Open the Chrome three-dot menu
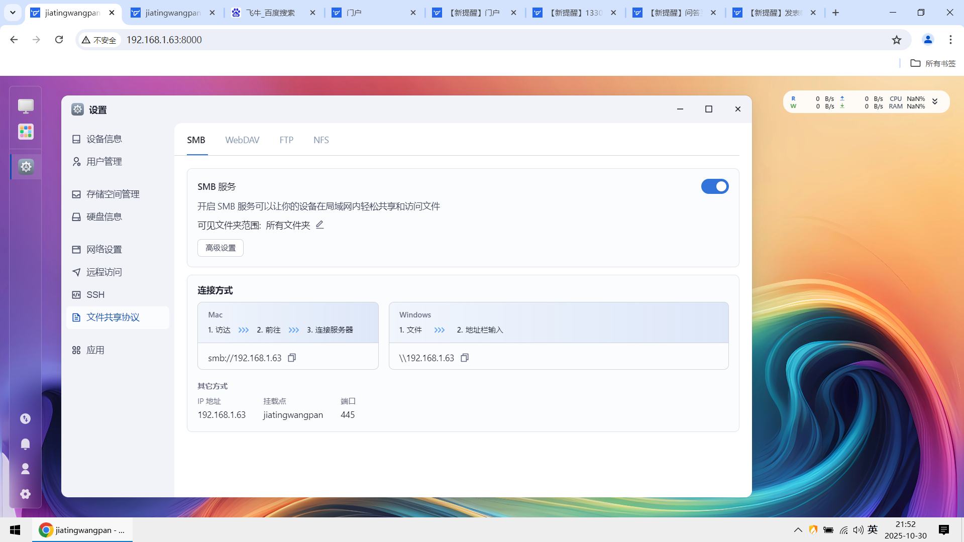The image size is (964, 542). point(950,39)
